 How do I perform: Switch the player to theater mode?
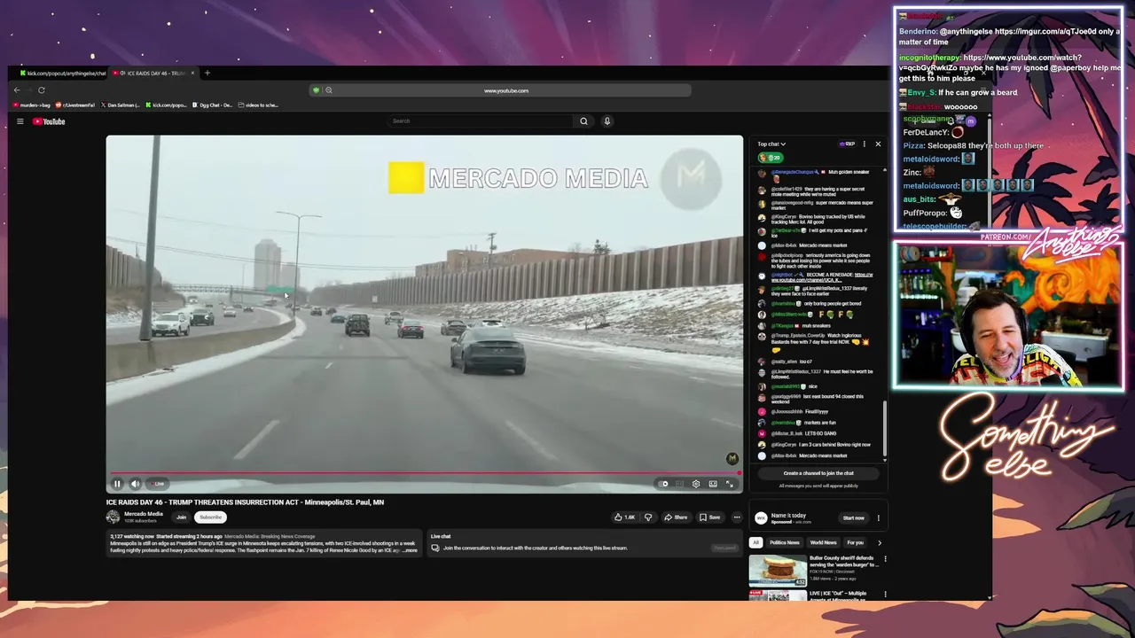coord(713,484)
